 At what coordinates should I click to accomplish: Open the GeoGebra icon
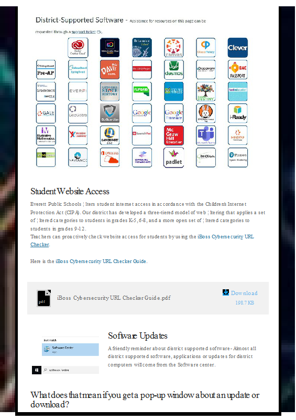click(78, 113)
